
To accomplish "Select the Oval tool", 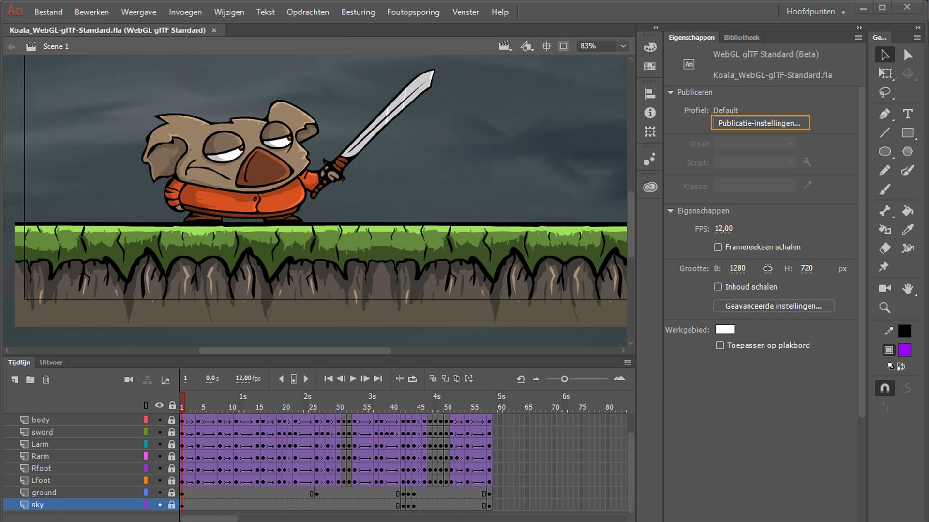I will click(x=884, y=152).
